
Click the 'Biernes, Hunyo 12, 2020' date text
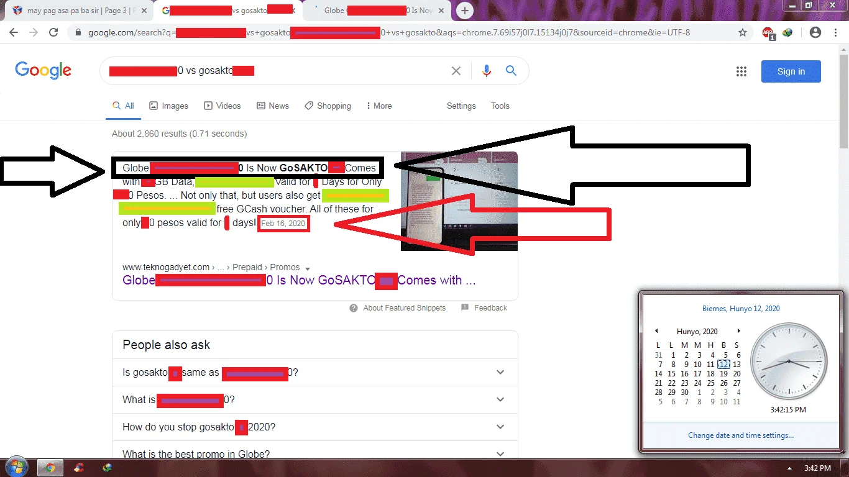point(741,309)
